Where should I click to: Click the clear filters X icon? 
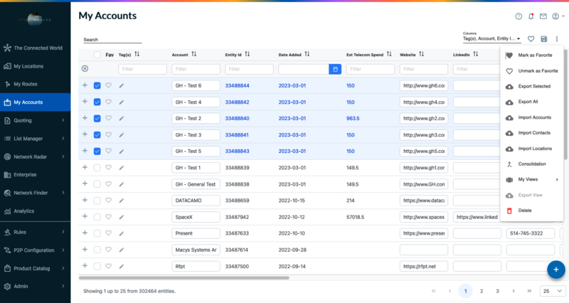pos(85,69)
